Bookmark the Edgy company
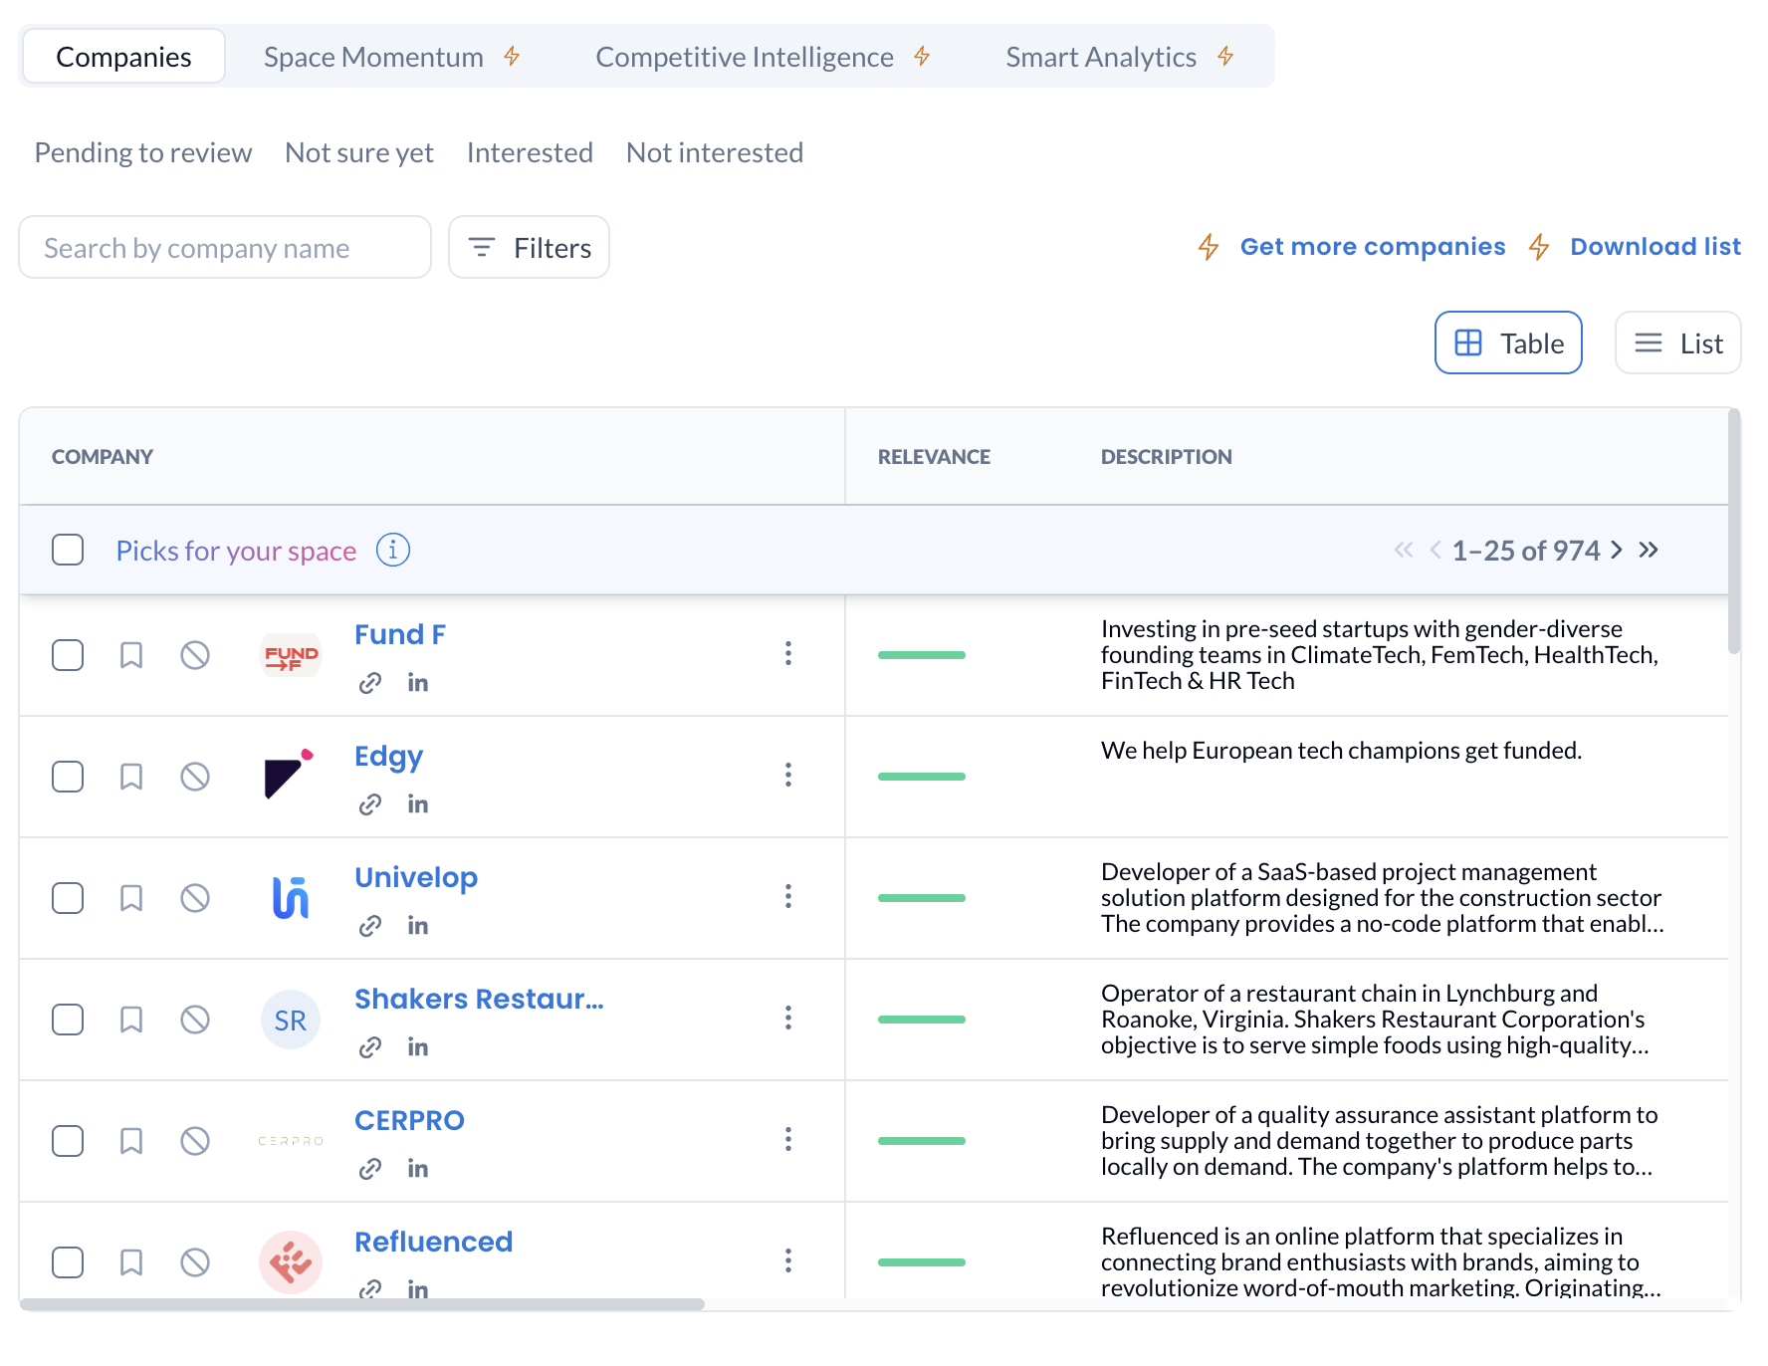The image size is (1768, 1366). point(131,777)
